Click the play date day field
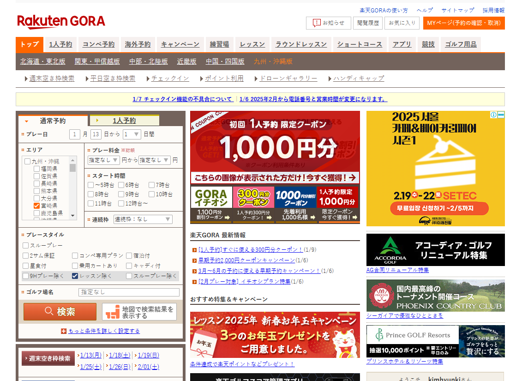This screenshot has height=381, width=522. (x=96, y=134)
